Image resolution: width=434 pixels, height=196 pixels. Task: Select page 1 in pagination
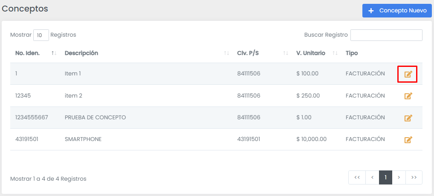pos(385,178)
